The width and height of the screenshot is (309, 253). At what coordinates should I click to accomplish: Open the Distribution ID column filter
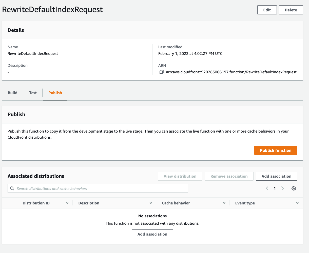67,203
